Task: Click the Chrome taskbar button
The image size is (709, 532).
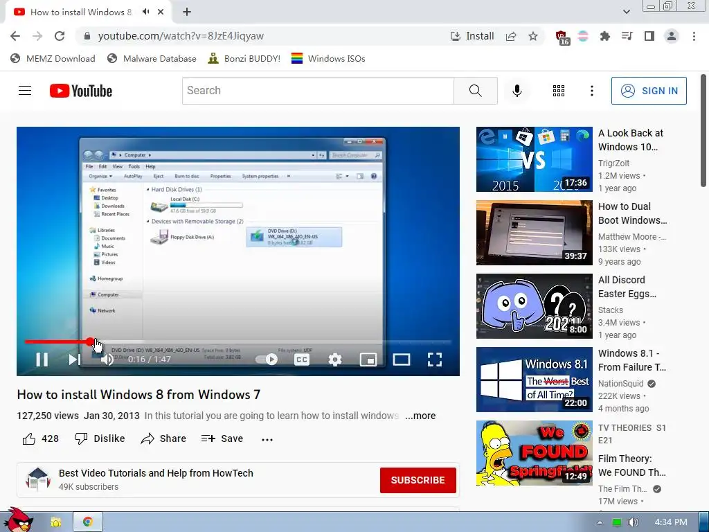Action: 88,522
